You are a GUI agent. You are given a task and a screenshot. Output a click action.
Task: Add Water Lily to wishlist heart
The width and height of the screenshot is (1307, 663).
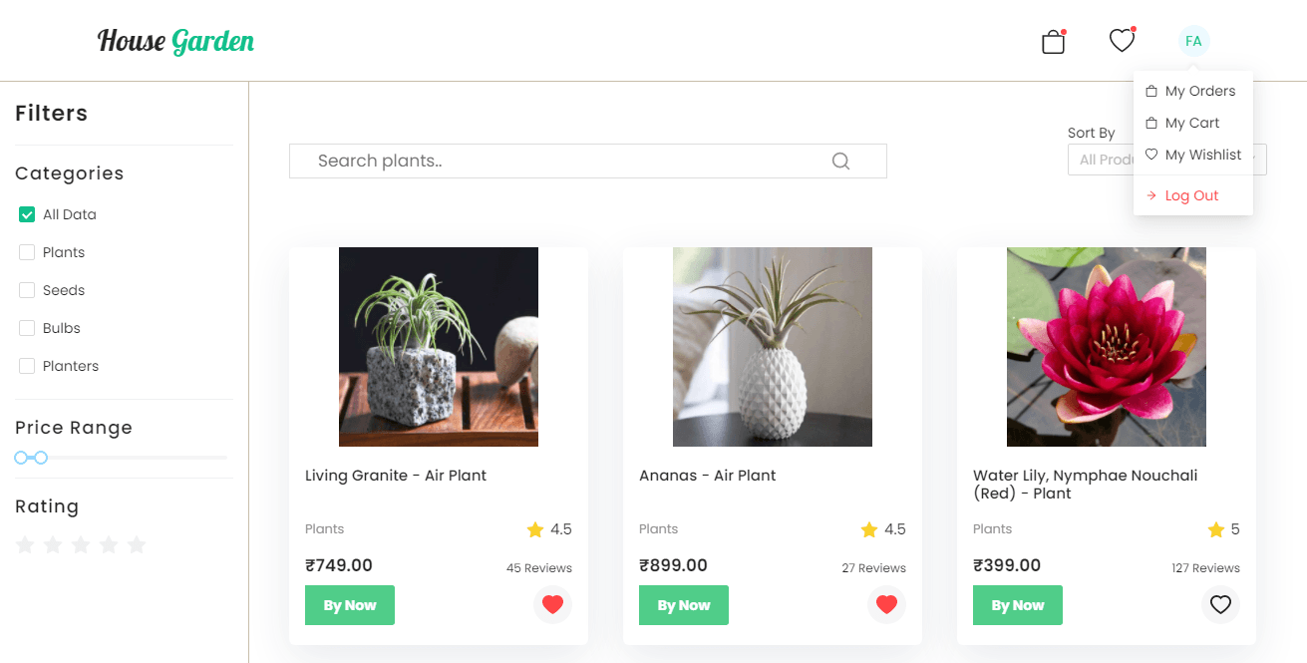[x=1220, y=604]
